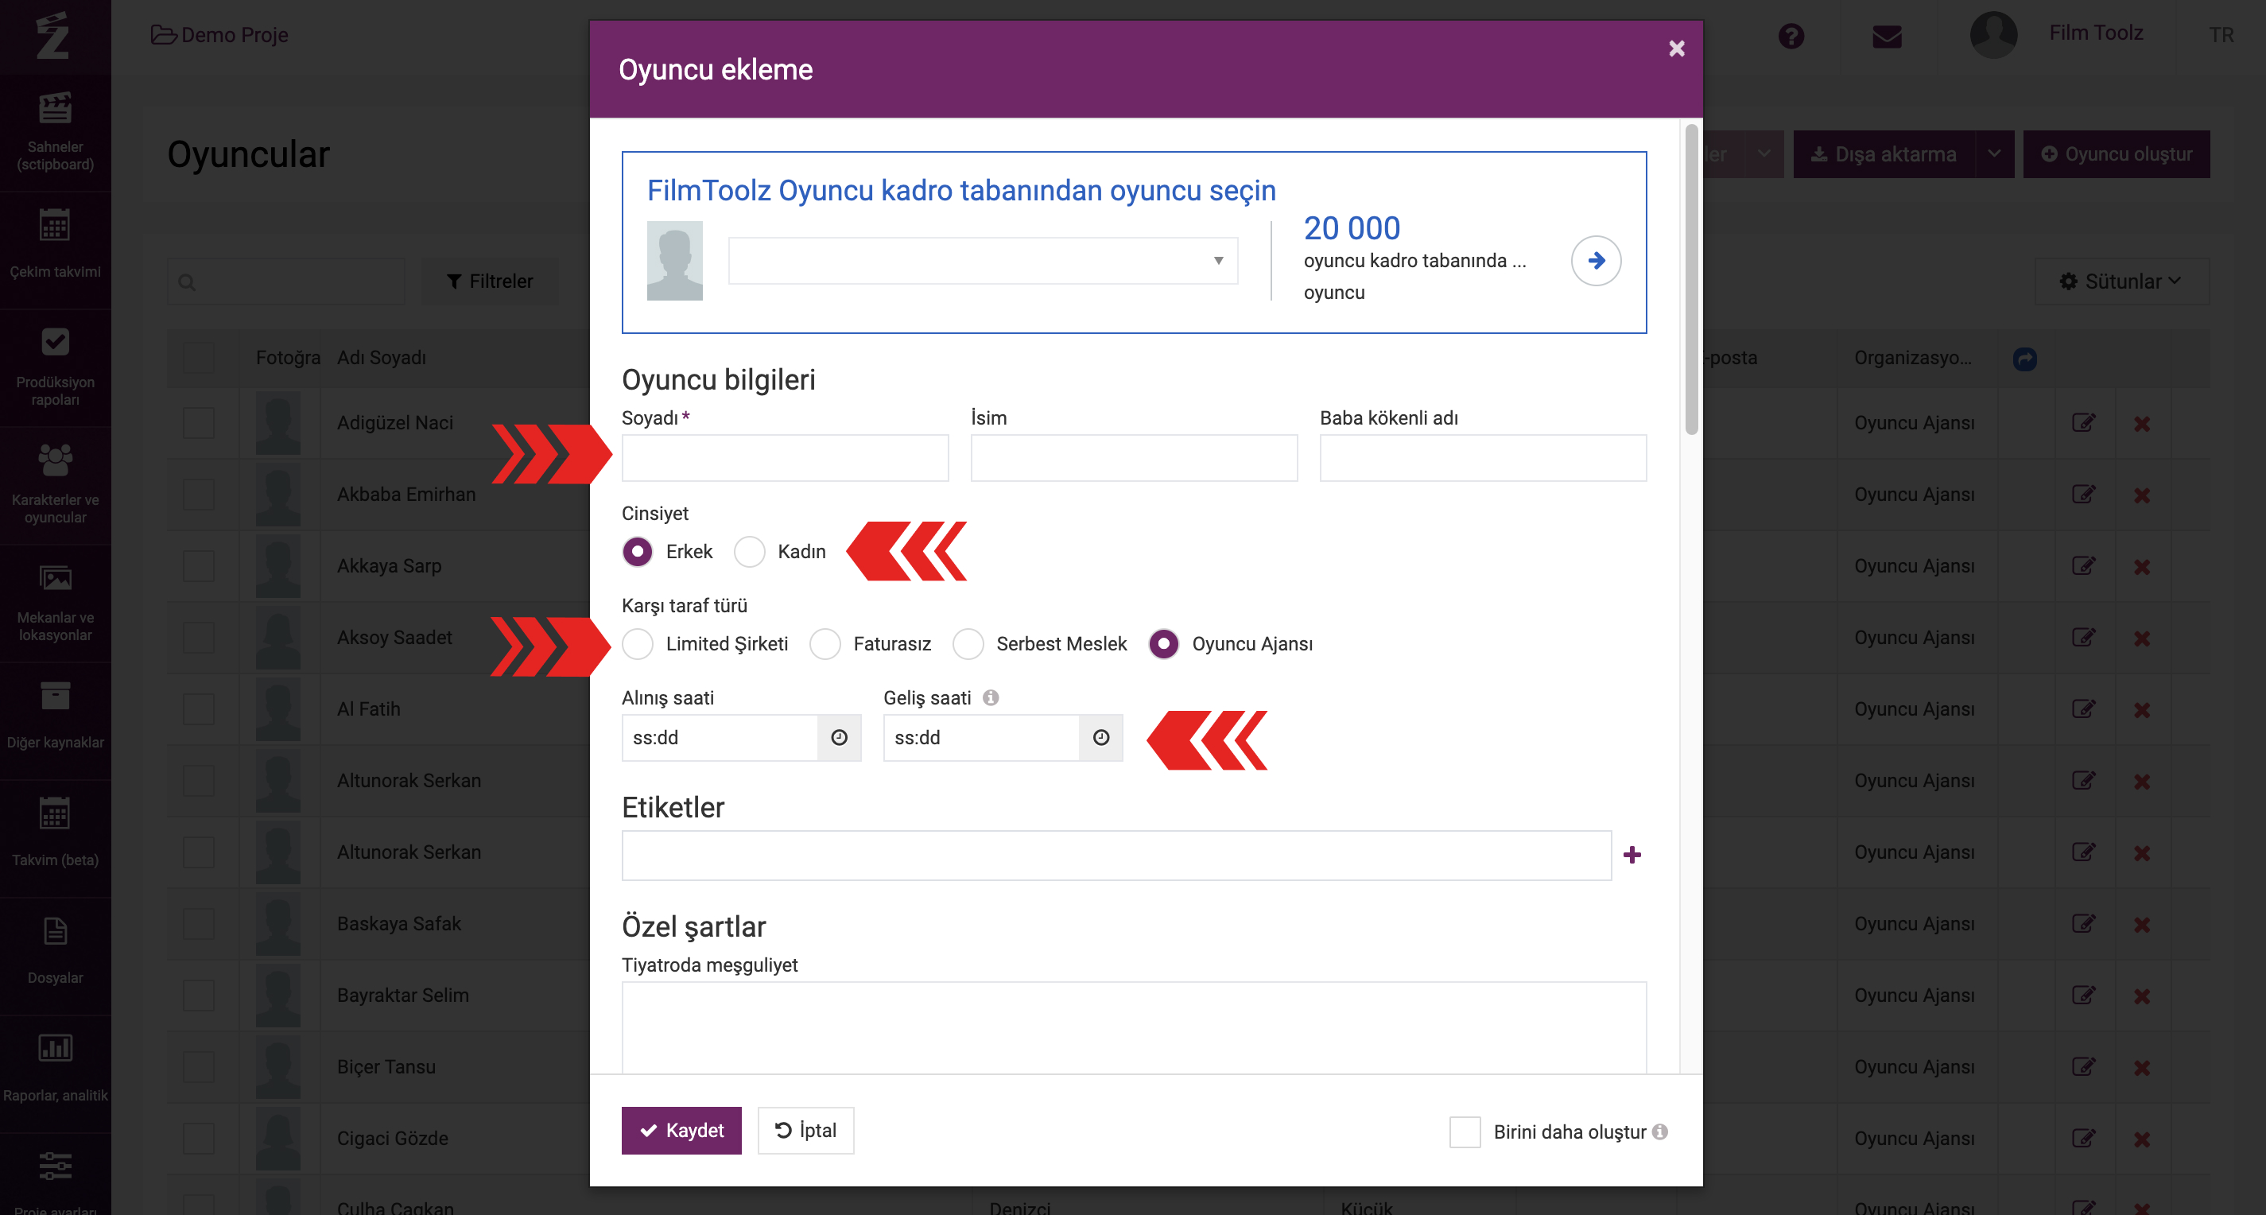Click FilmToolz Oyuncu kadro tabanından heading link

[x=960, y=190]
